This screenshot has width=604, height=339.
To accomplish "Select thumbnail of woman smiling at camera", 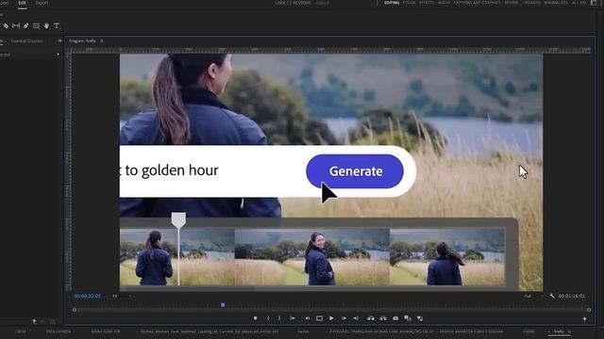I will (312, 257).
